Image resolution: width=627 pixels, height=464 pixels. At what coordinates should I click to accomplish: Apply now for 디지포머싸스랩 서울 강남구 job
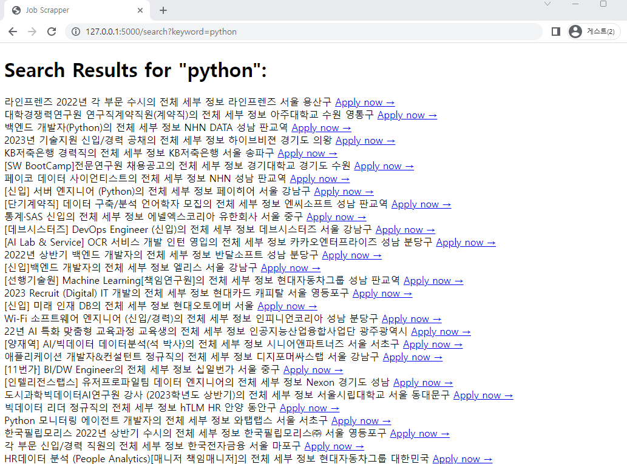[413, 357]
